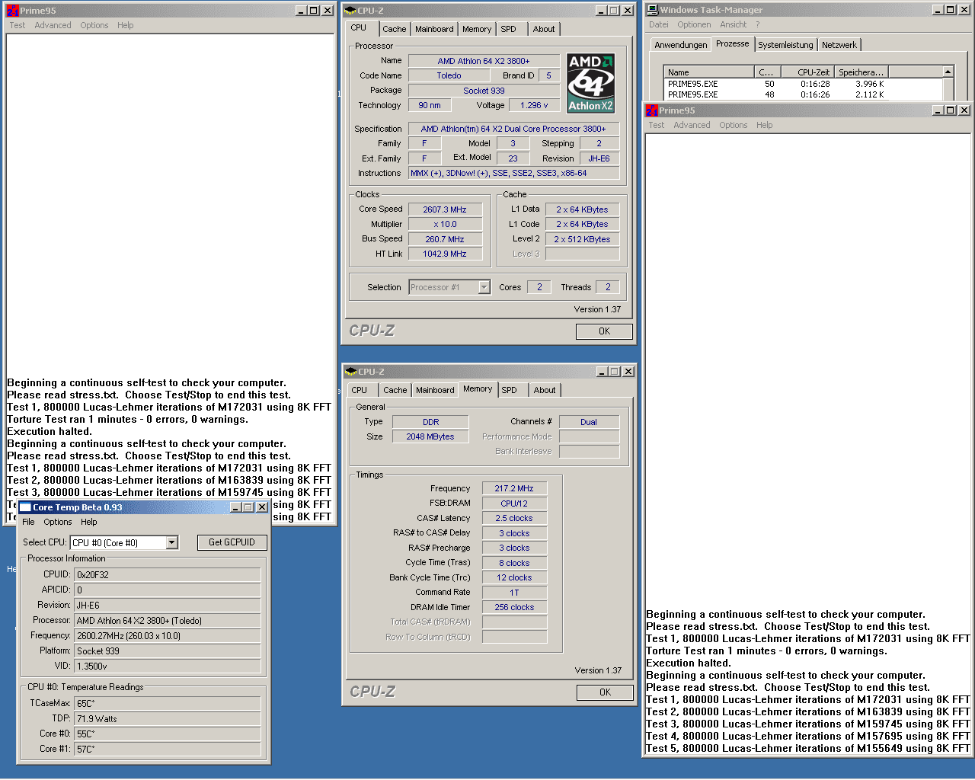Open File menu in Core Temp
This screenshot has height=780, width=975.
[x=29, y=522]
